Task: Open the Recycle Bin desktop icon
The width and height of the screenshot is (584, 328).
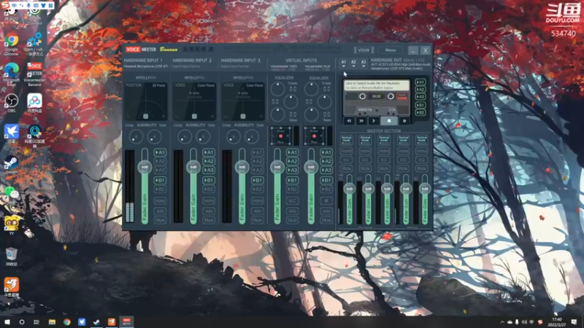Action: click(12, 257)
